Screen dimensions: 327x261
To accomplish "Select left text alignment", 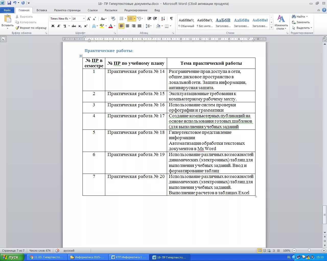I will [x=121, y=26].
